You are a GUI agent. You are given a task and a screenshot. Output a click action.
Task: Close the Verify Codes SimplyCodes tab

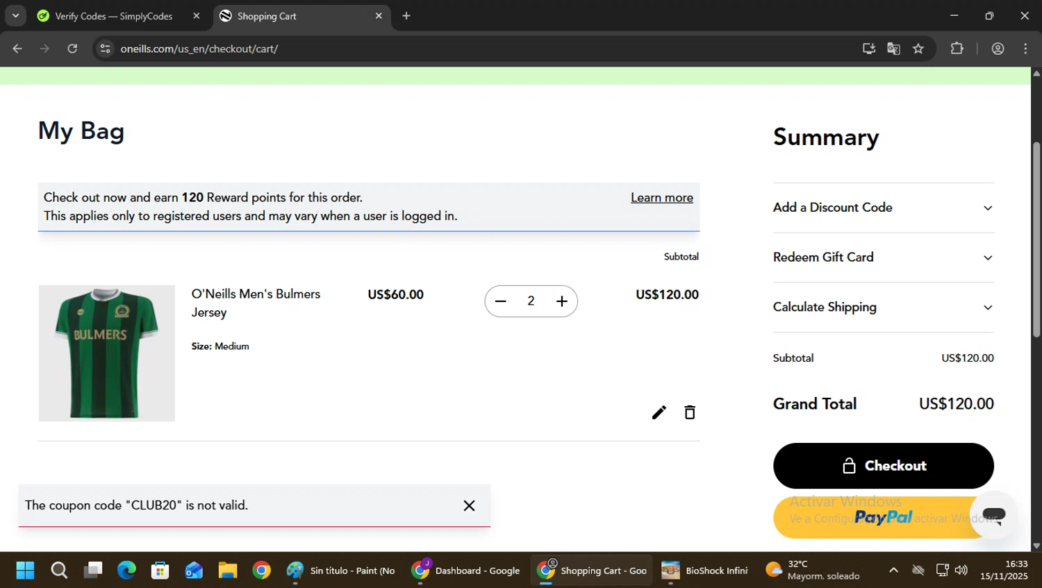[197, 16]
